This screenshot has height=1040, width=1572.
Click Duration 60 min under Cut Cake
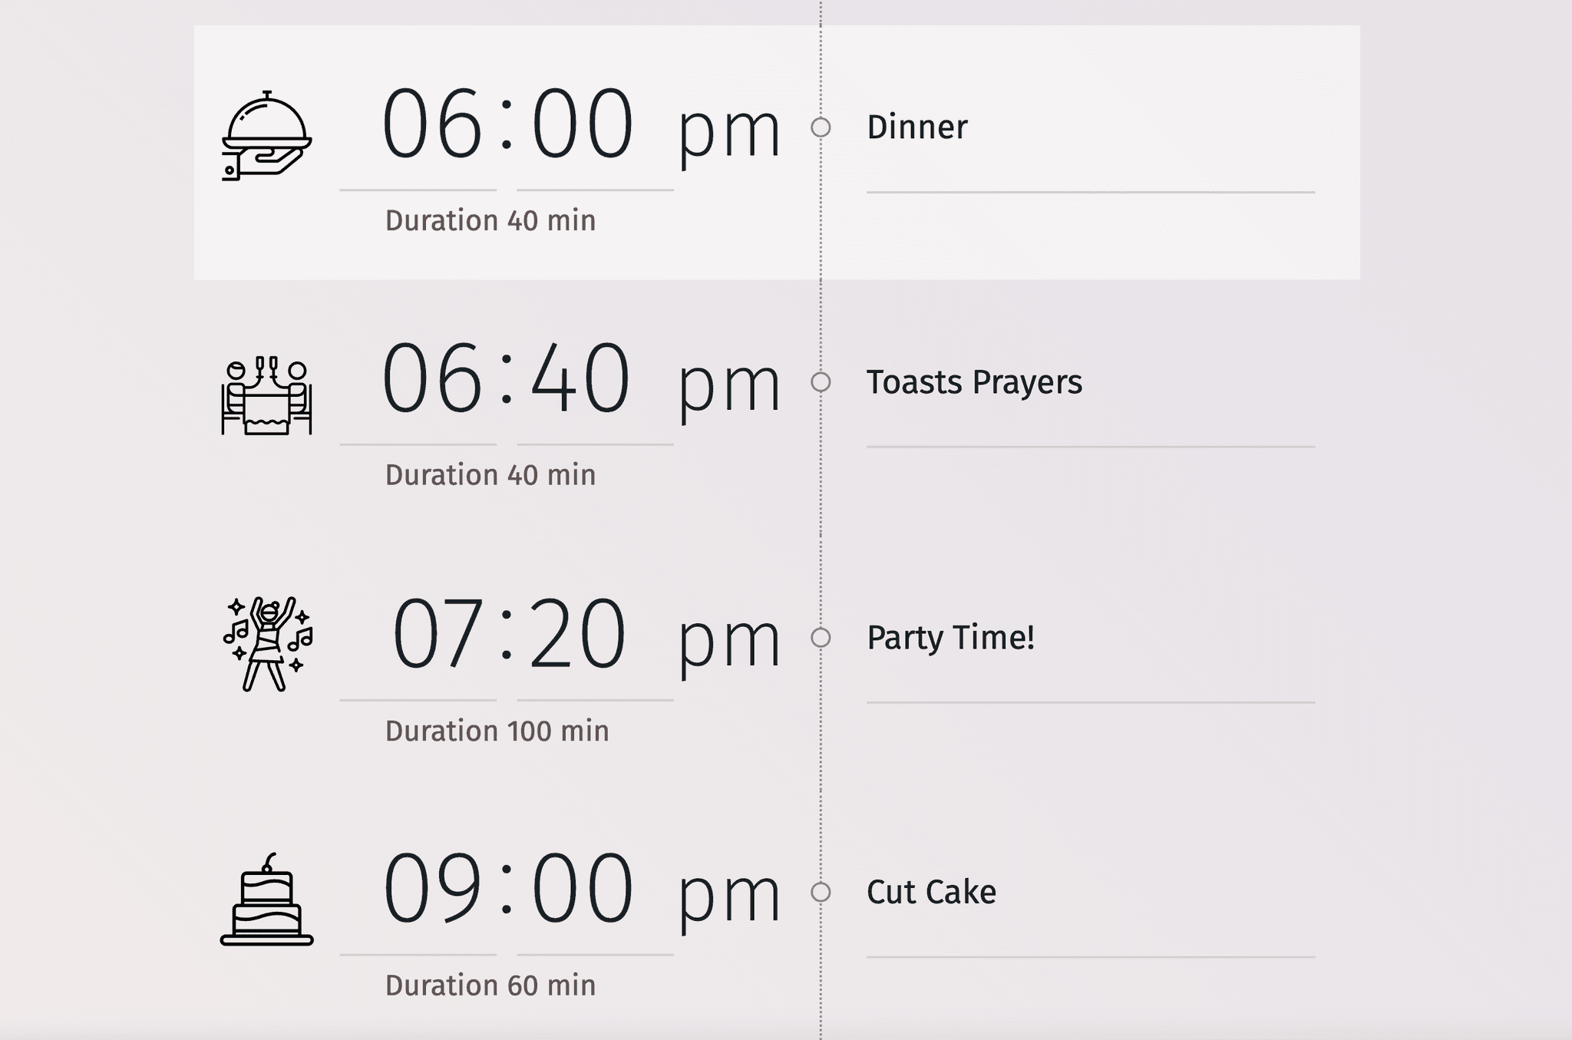(x=490, y=986)
